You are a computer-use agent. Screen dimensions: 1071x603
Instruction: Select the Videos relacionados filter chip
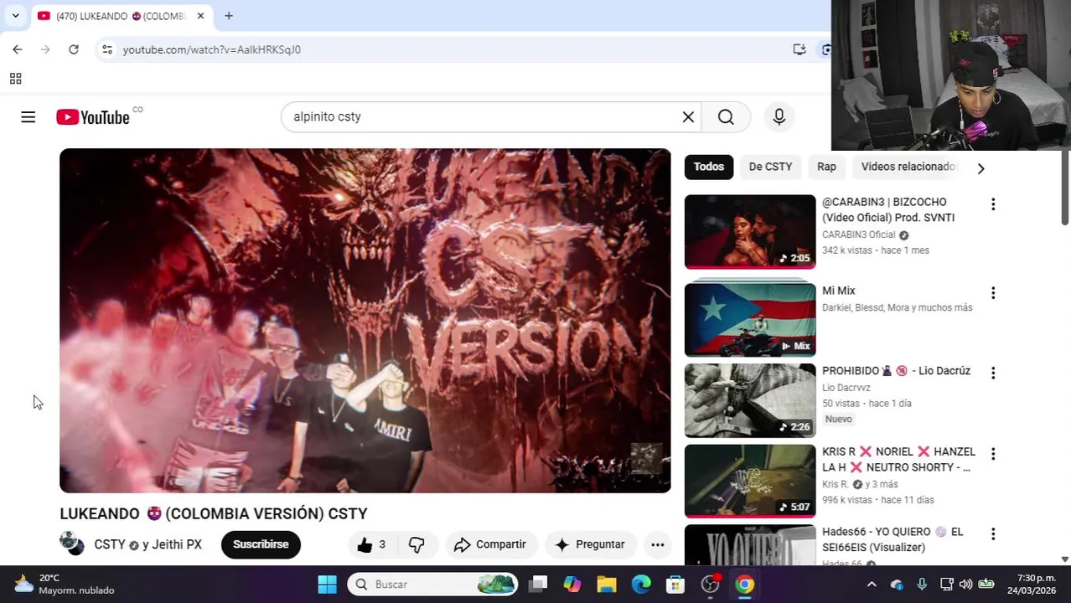(908, 167)
